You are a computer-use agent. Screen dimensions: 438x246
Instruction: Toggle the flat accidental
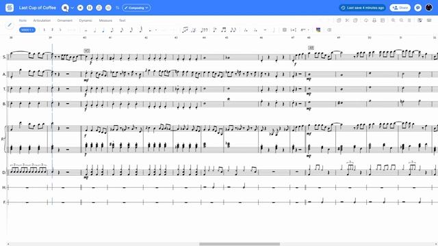60,30
